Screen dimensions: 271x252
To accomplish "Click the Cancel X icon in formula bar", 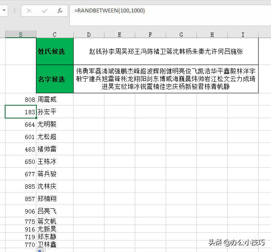I will pos(29,11).
